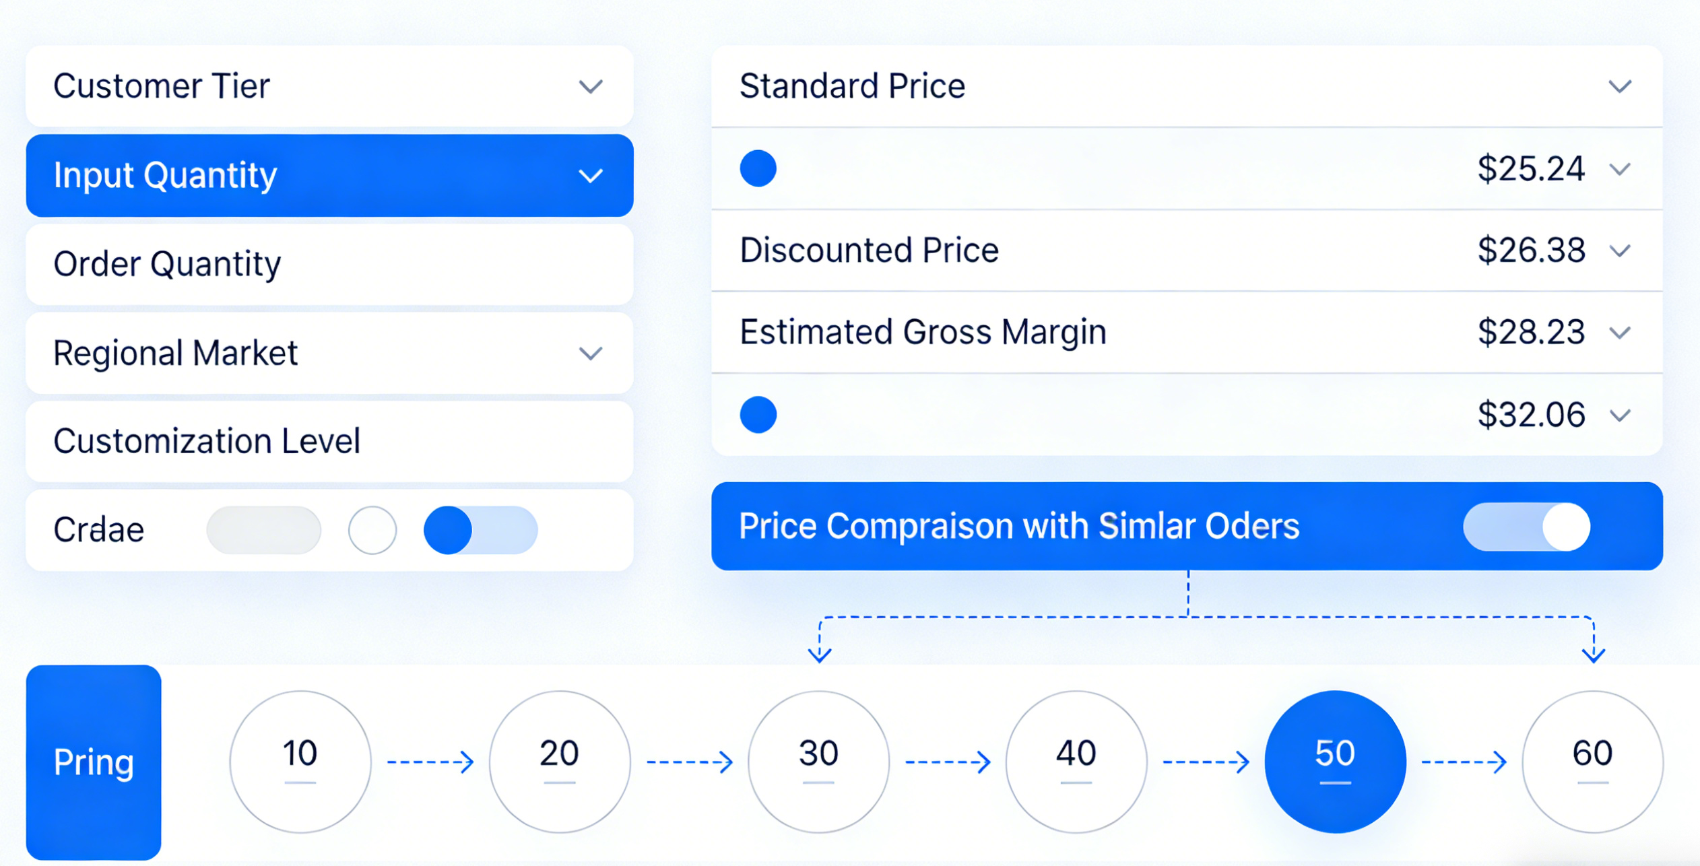Expand the Customer Tier dropdown
Image resolution: width=1700 pixels, height=866 pixels.
[x=591, y=86]
